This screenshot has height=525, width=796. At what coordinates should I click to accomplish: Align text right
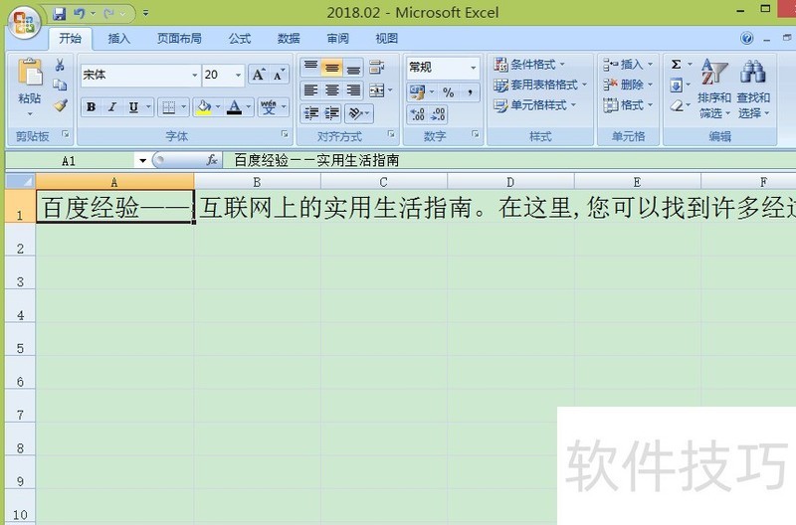(x=353, y=90)
